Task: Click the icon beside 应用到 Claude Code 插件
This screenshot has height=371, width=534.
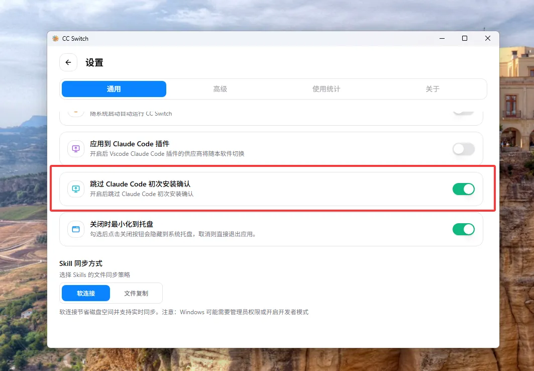Action: 76,149
